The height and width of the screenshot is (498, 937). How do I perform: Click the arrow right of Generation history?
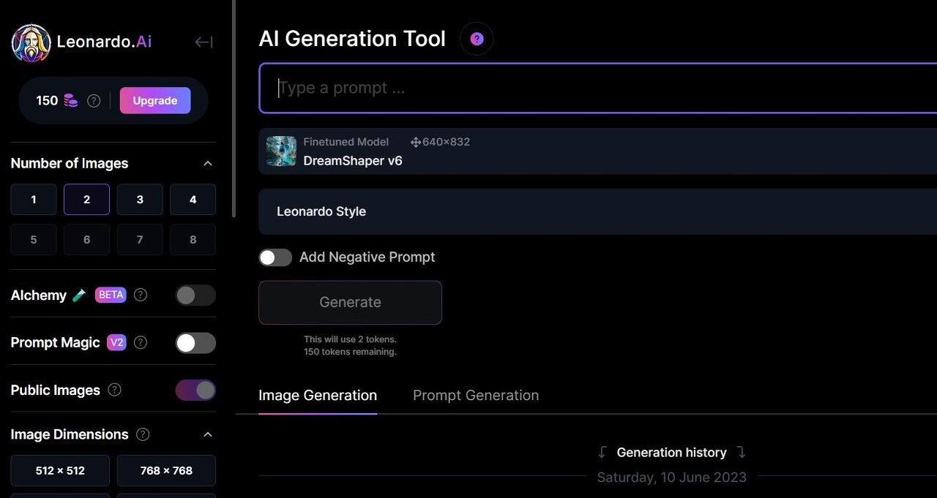tap(741, 452)
